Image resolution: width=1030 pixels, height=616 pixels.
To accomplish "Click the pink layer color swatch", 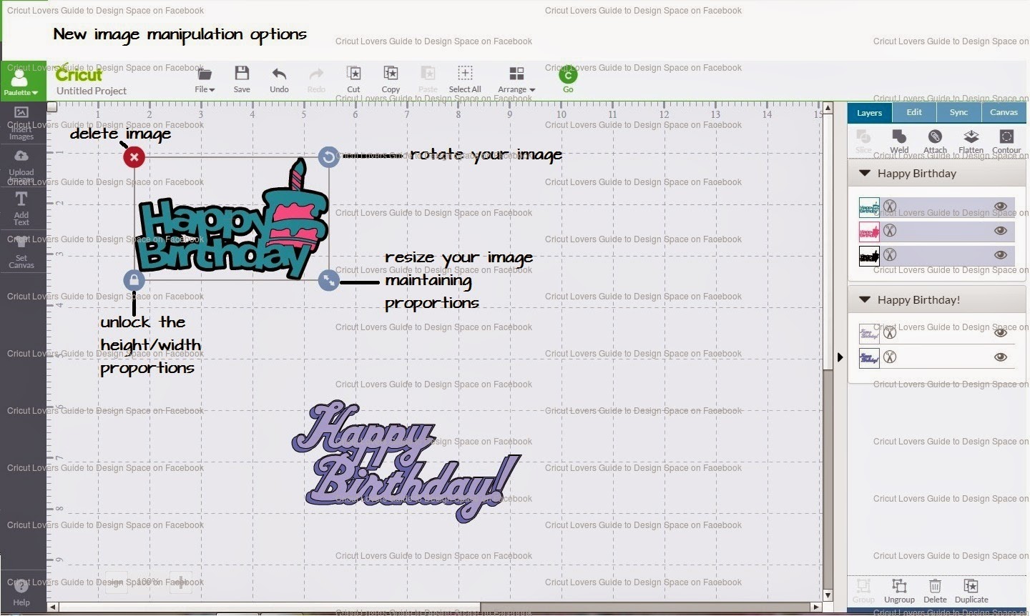I will 869,230.
